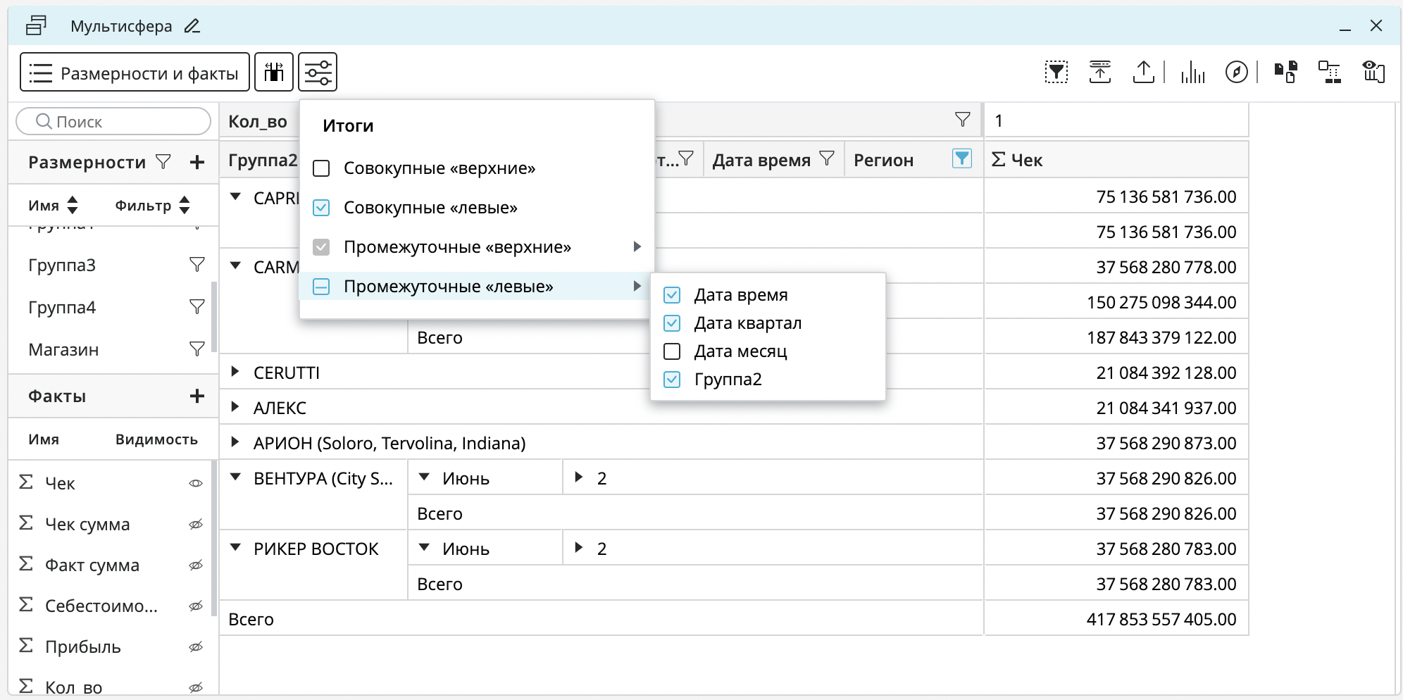
Task: Click the Размерности и факты button
Action: pos(135,73)
